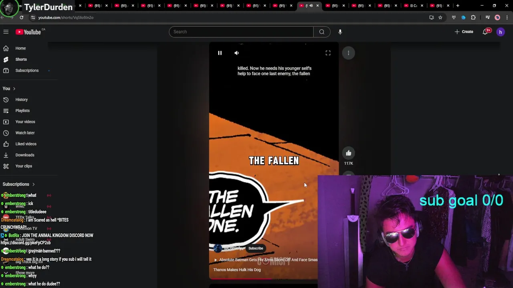
Task: Open a new browser tab
Action: [x=458, y=6]
